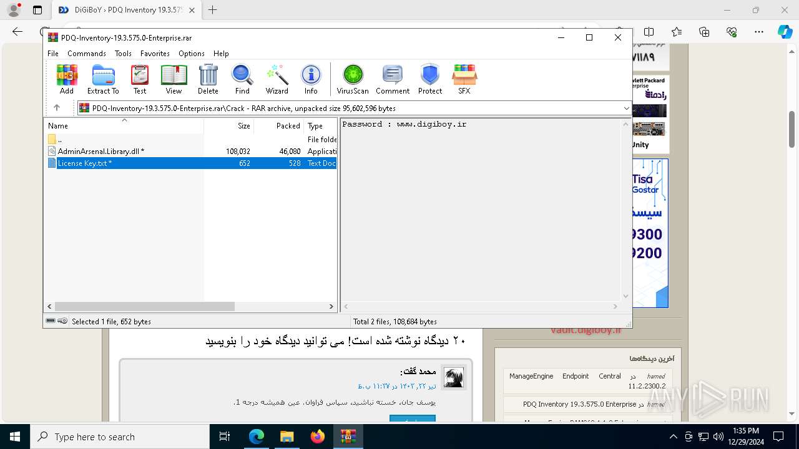
Task: Open browser settings ellipsis menu
Action: click(759, 32)
